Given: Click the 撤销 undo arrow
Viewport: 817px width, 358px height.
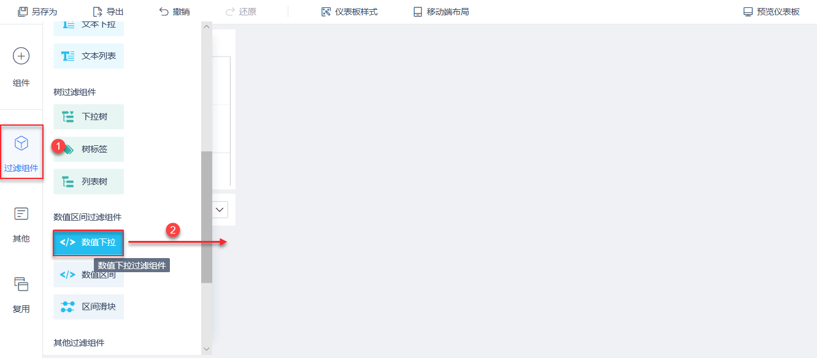Looking at the screenshot, I should click(x=164, y=12).
